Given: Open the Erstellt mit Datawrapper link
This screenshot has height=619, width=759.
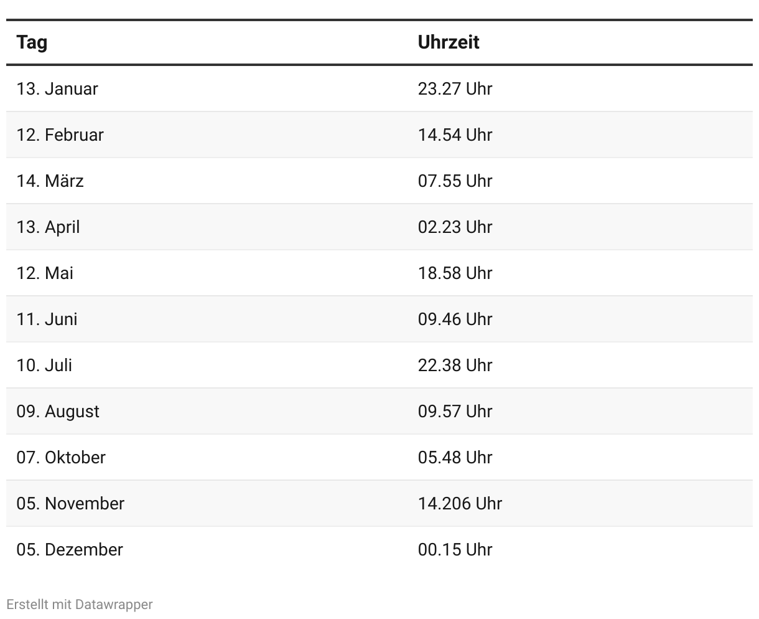Looking at the screenshot, I should pyautogui.click(x=80, y=604).
